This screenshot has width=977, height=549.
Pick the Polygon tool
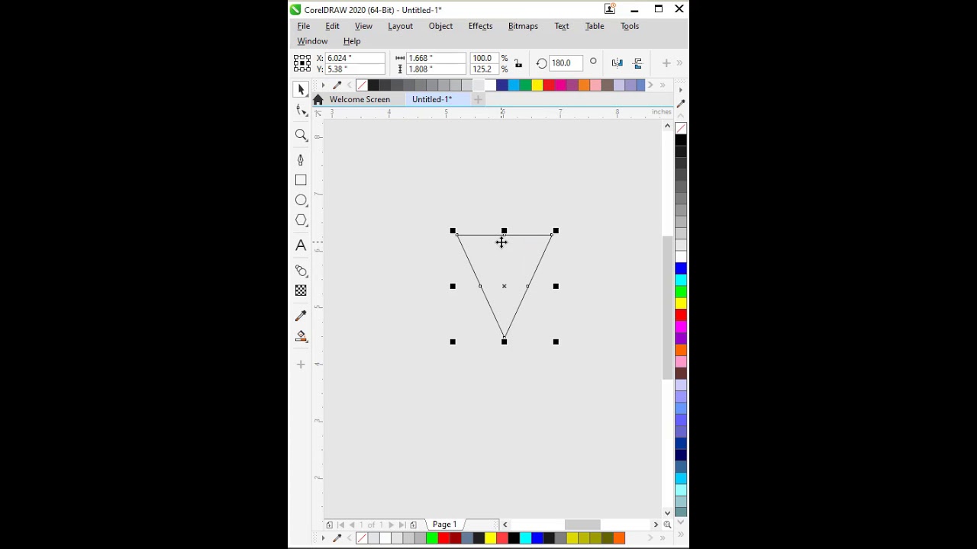301,220
